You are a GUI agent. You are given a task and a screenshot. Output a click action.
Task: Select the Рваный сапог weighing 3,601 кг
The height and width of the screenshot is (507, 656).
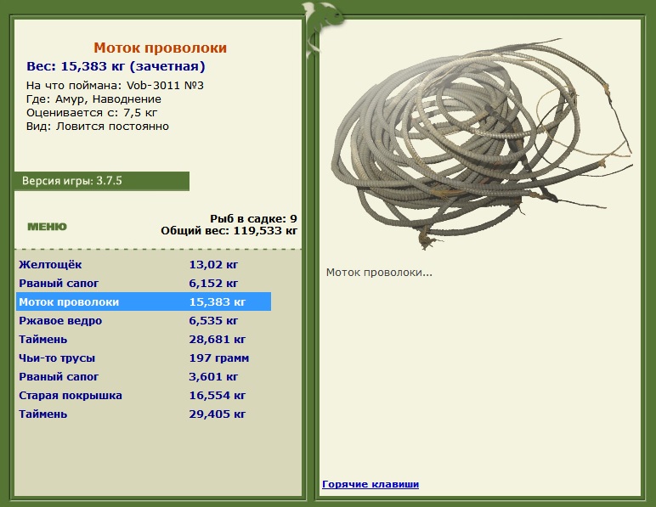tap(144, 376)
